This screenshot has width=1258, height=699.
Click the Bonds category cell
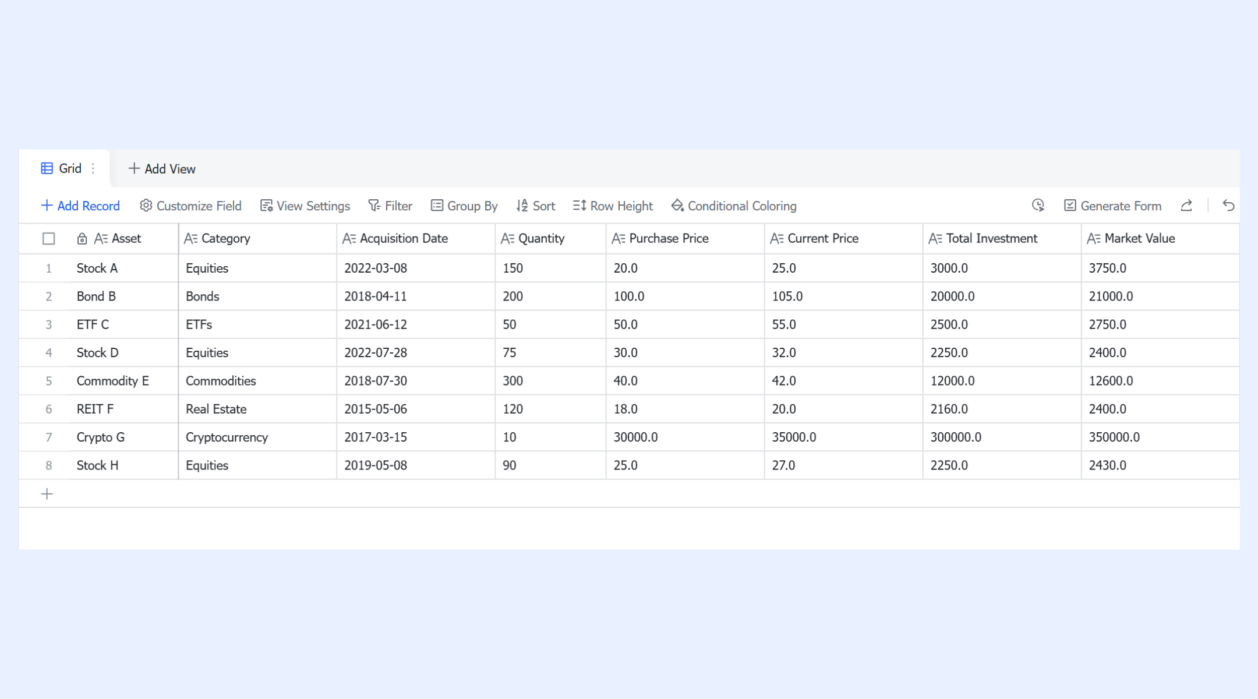point(257,296)
